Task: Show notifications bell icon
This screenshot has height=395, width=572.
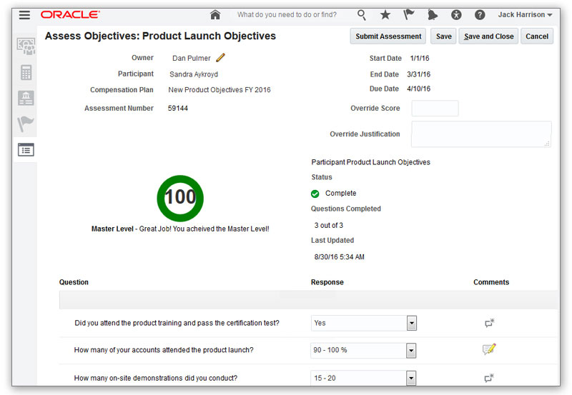Action: click(x=433, y=14)
